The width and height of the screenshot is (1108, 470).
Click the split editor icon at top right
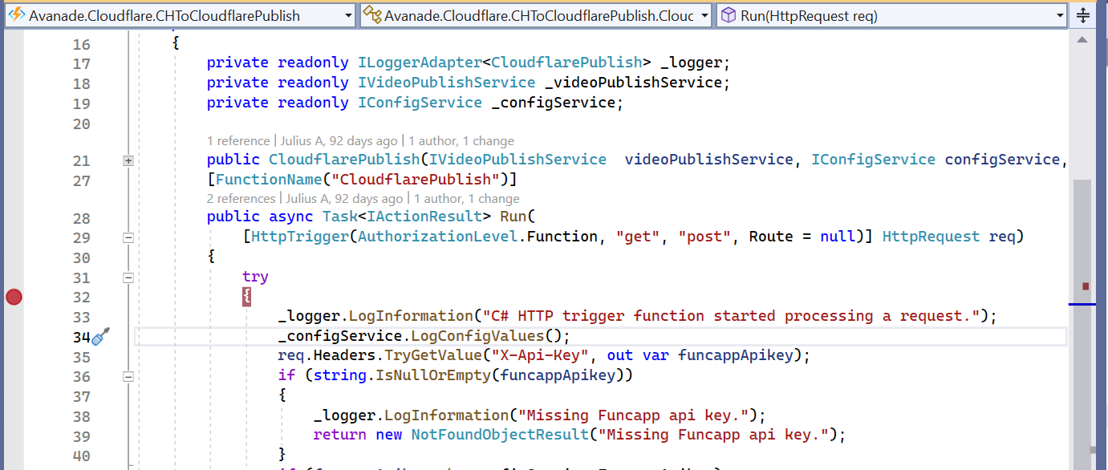point(1082,15)
